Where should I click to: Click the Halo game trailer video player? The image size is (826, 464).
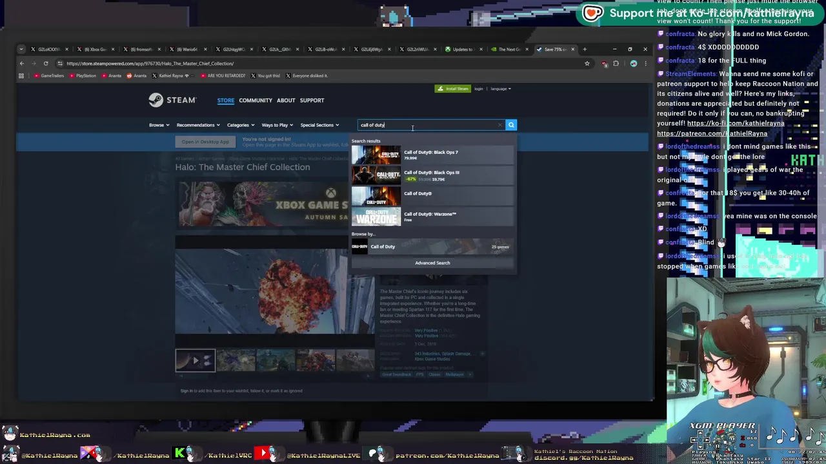[x=275, y=291]
